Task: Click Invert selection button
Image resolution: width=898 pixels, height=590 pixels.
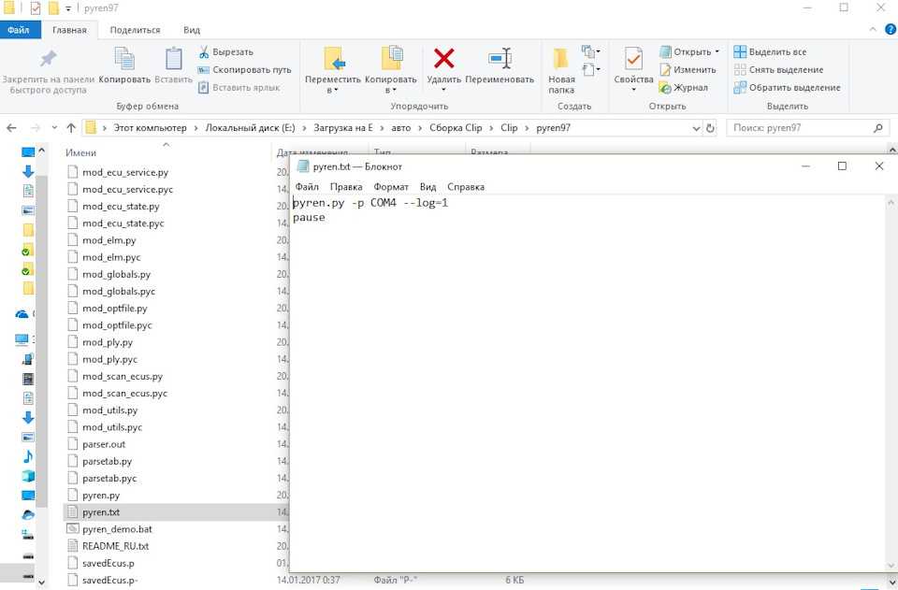Action: [x=740, y=88]
